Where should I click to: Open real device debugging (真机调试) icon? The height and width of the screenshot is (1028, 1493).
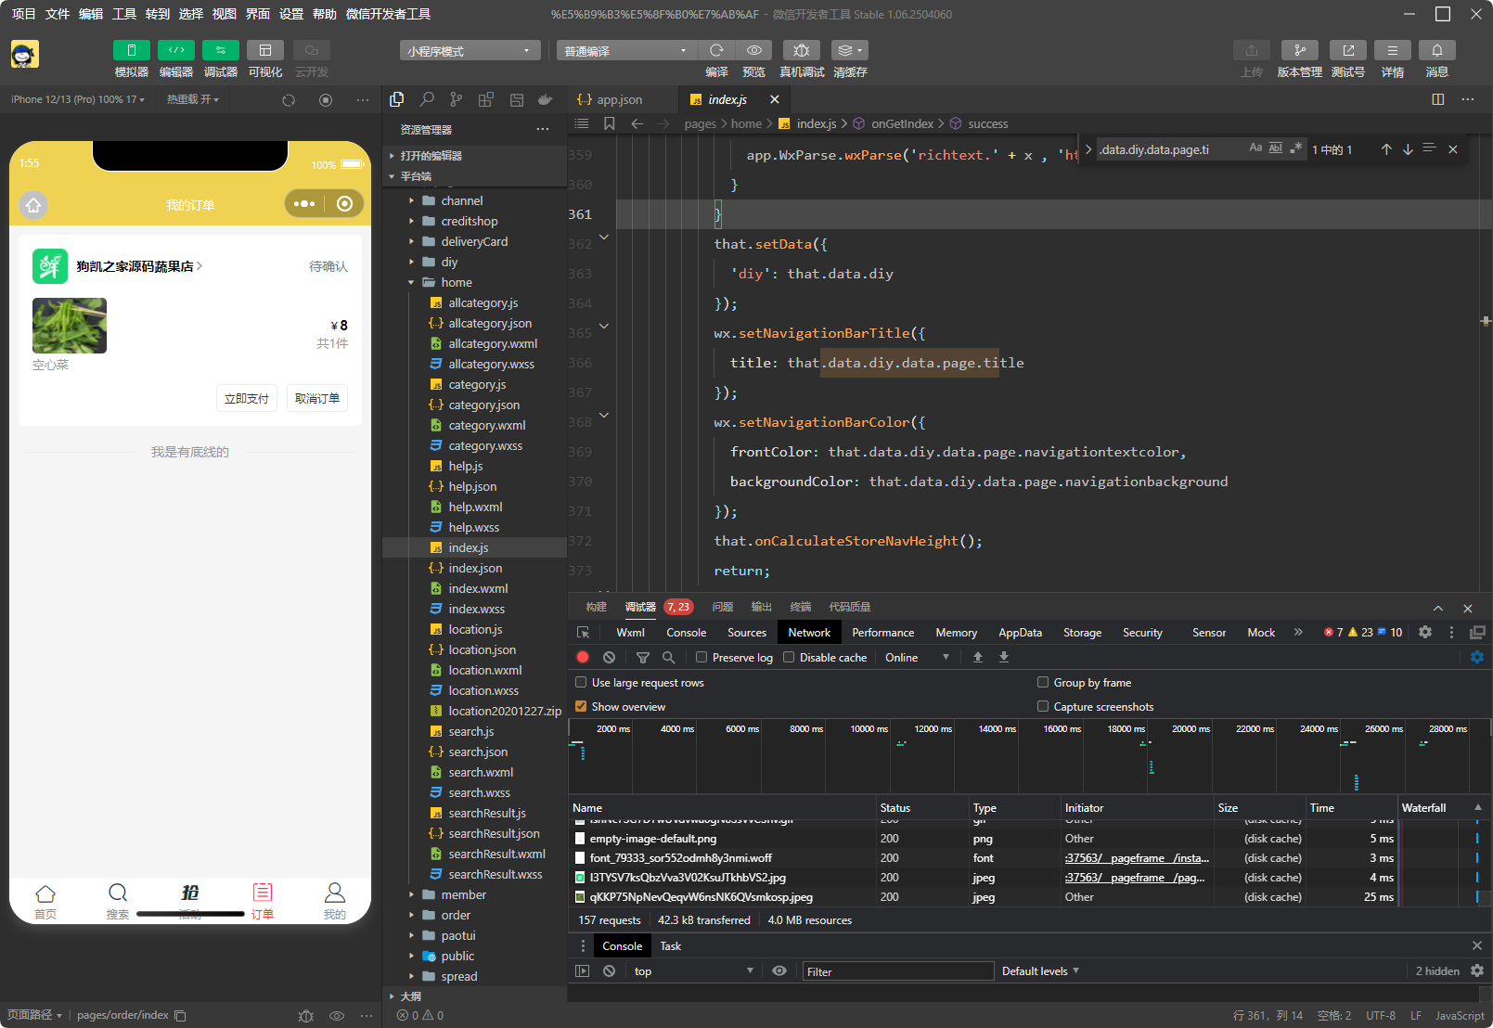(x=802, y=50)
